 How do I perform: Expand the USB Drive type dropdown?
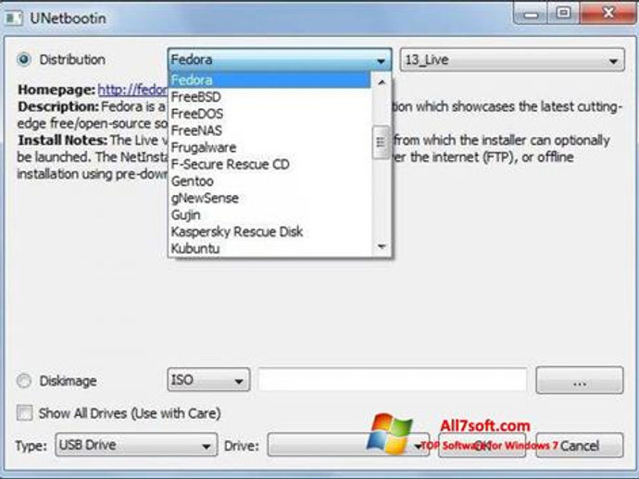click(x=136, y=445)
